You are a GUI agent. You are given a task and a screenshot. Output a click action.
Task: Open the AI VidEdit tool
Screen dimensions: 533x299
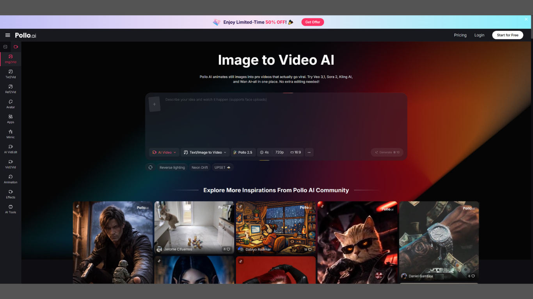[x=11, y=149]
